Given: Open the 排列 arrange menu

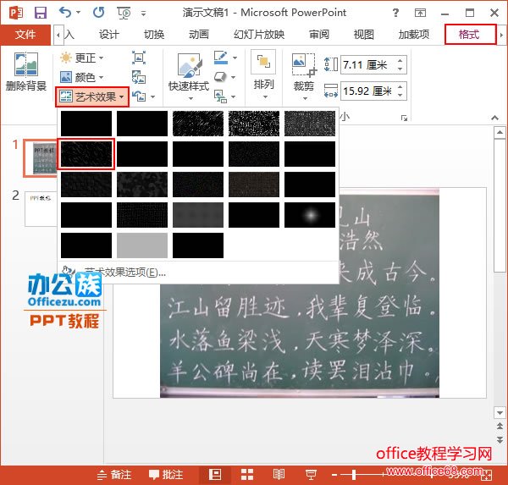Looking at the screenshot, I should click(x=263, y=75).
